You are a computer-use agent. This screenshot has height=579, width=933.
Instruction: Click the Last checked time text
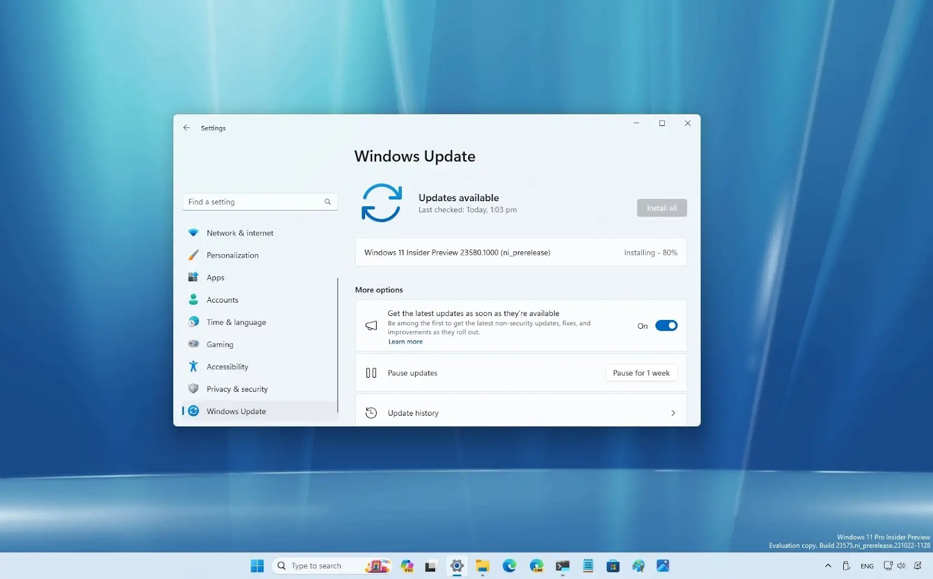[468, 210]
